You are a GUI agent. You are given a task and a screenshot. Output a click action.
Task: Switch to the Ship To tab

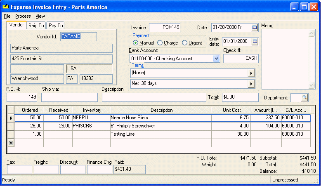tap(36, 26)
